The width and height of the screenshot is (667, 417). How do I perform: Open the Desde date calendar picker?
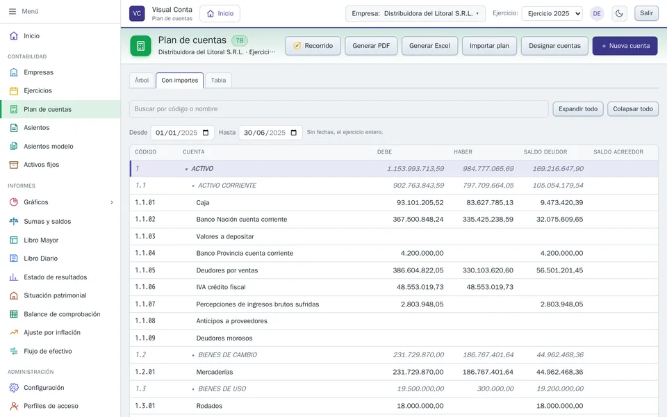(206, 133)
